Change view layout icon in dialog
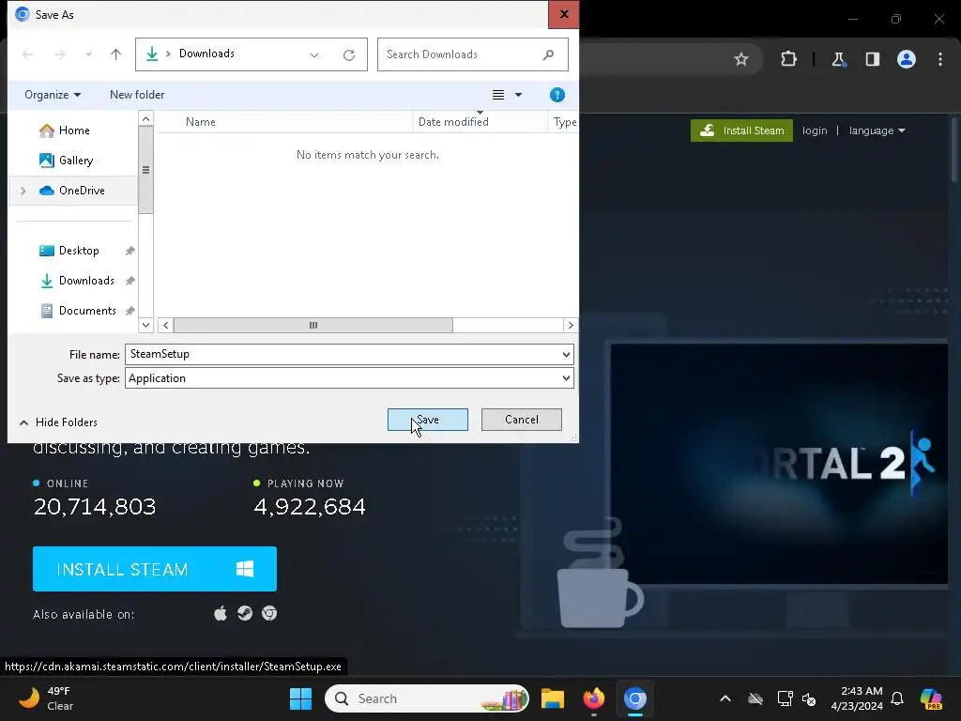961x721 pixels. [498, 95]
